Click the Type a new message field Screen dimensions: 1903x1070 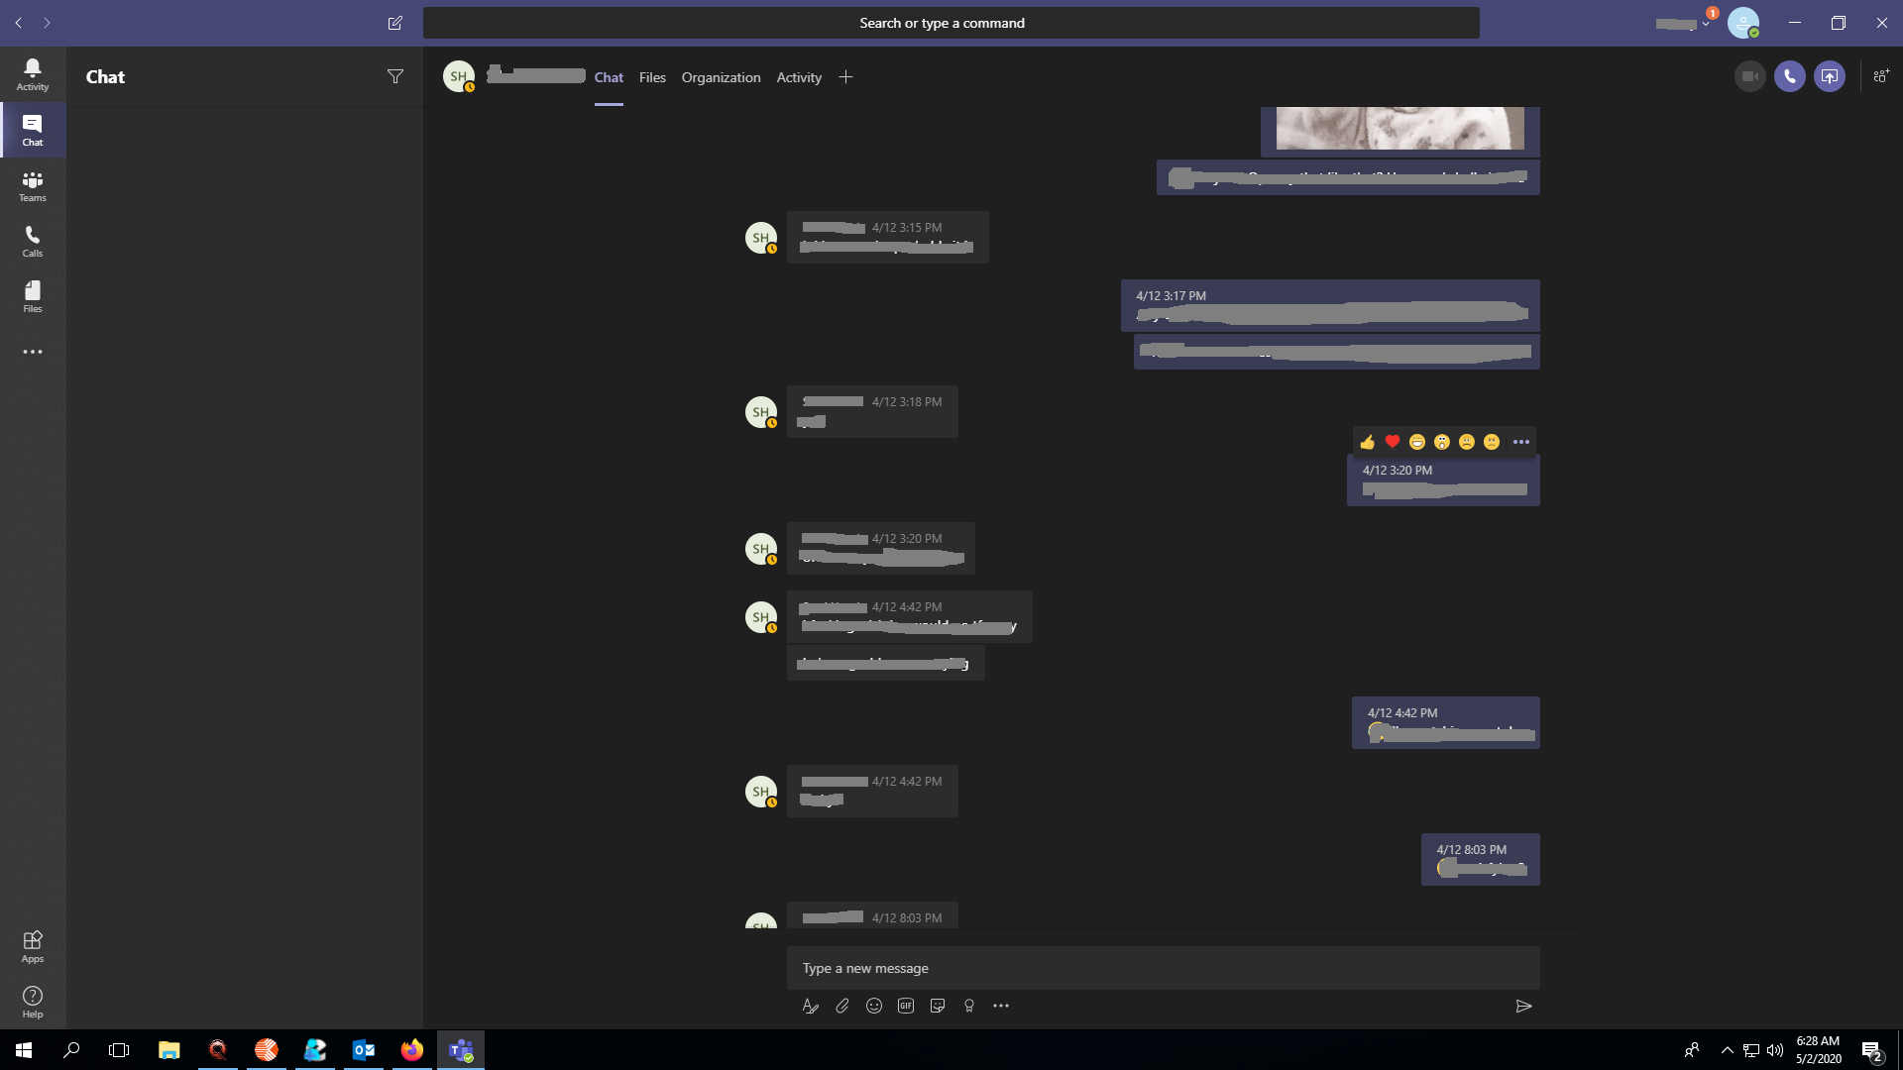[x=1163, y=968]
